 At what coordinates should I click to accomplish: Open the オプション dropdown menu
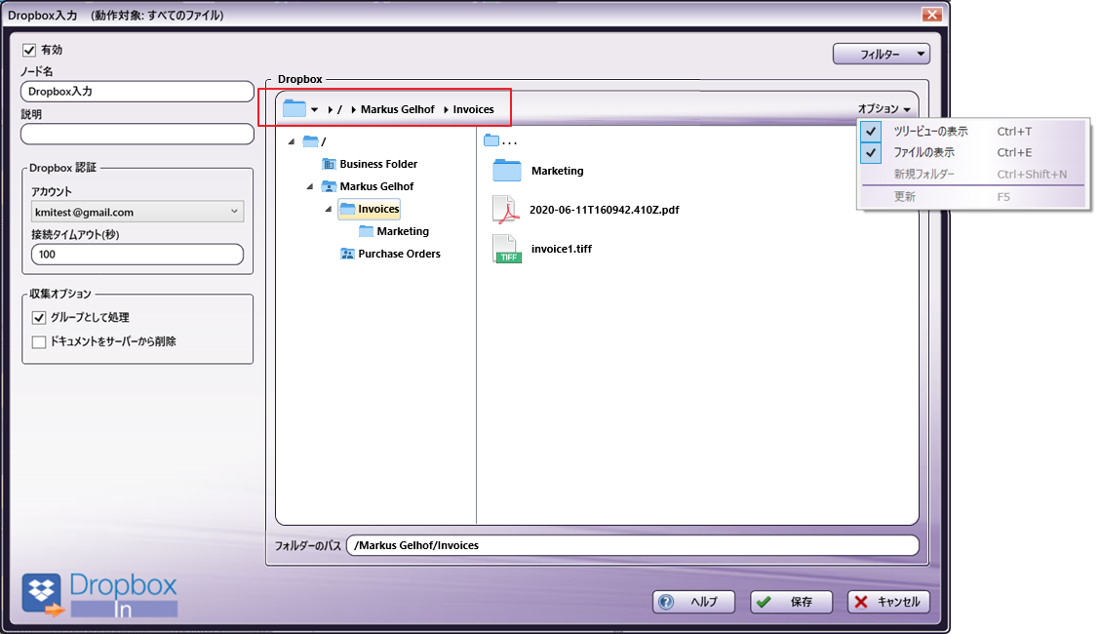884,108
